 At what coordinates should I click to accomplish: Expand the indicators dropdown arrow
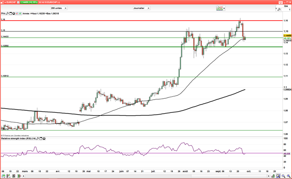pos(224,8)
